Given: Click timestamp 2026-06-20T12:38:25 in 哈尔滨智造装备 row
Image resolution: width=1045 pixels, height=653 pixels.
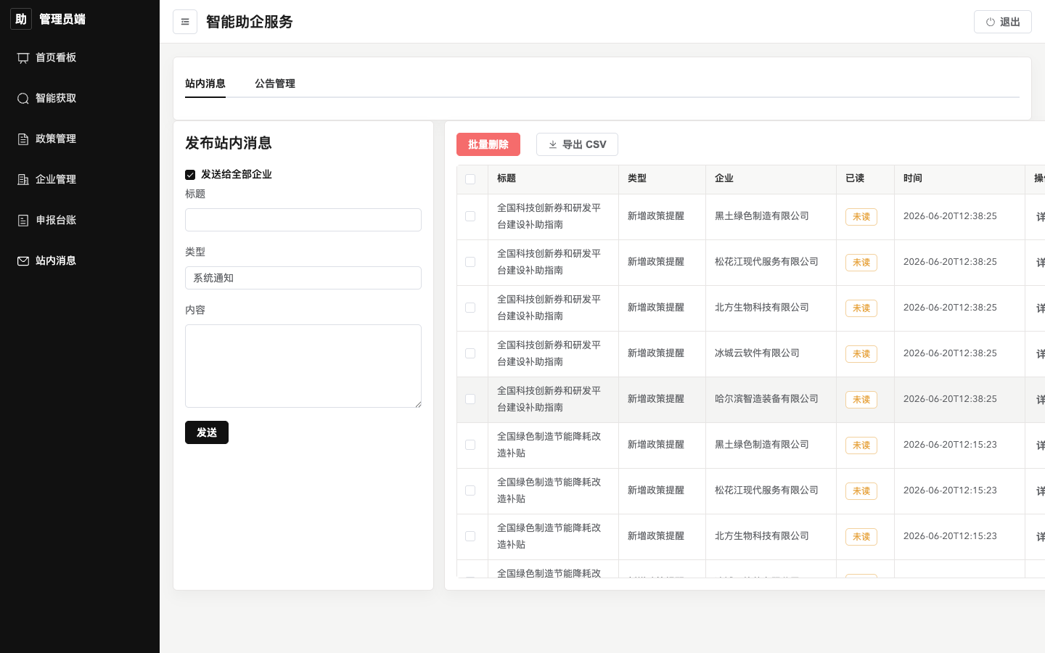Looking at the screenshot, I should click(950, 399).
